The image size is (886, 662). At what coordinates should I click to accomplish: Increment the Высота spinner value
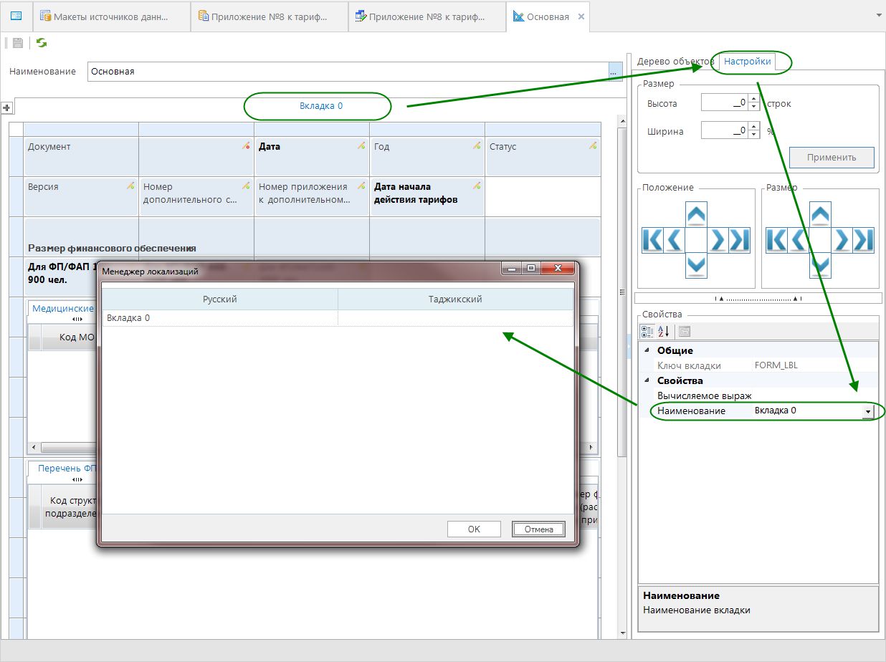(x=753, y=100)
